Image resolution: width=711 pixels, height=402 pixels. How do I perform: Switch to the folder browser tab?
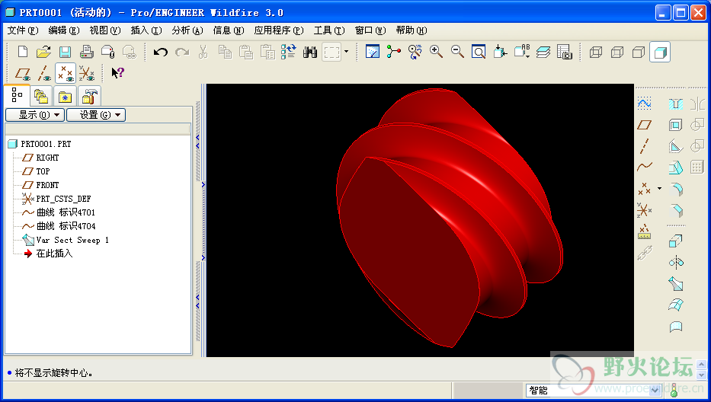(41, 96)
